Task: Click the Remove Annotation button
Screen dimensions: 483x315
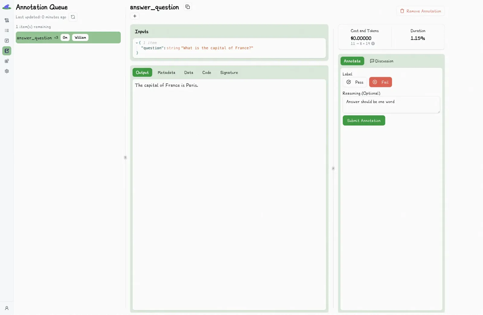Action: point(421,11)
